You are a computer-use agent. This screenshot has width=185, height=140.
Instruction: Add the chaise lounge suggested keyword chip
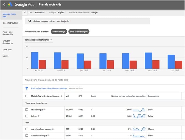click(x=59, y=32)
